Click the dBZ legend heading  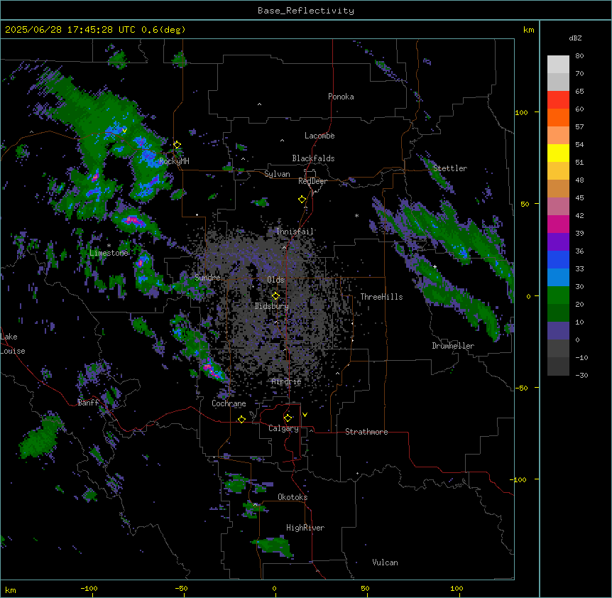575,38
